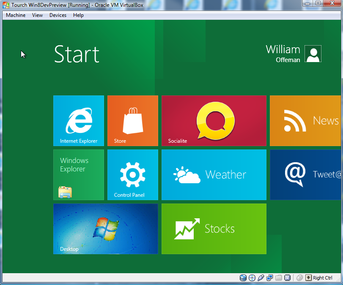This screenshot has height=285, width=343.
Task: Open the View menu
Action: [x=37, y=15]
